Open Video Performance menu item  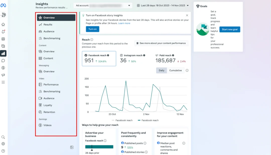click(56, 84)
